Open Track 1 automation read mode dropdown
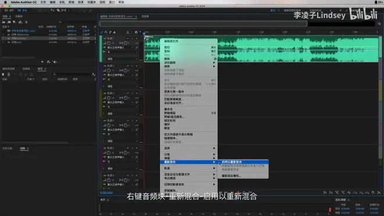 click(x=122, y=59)
